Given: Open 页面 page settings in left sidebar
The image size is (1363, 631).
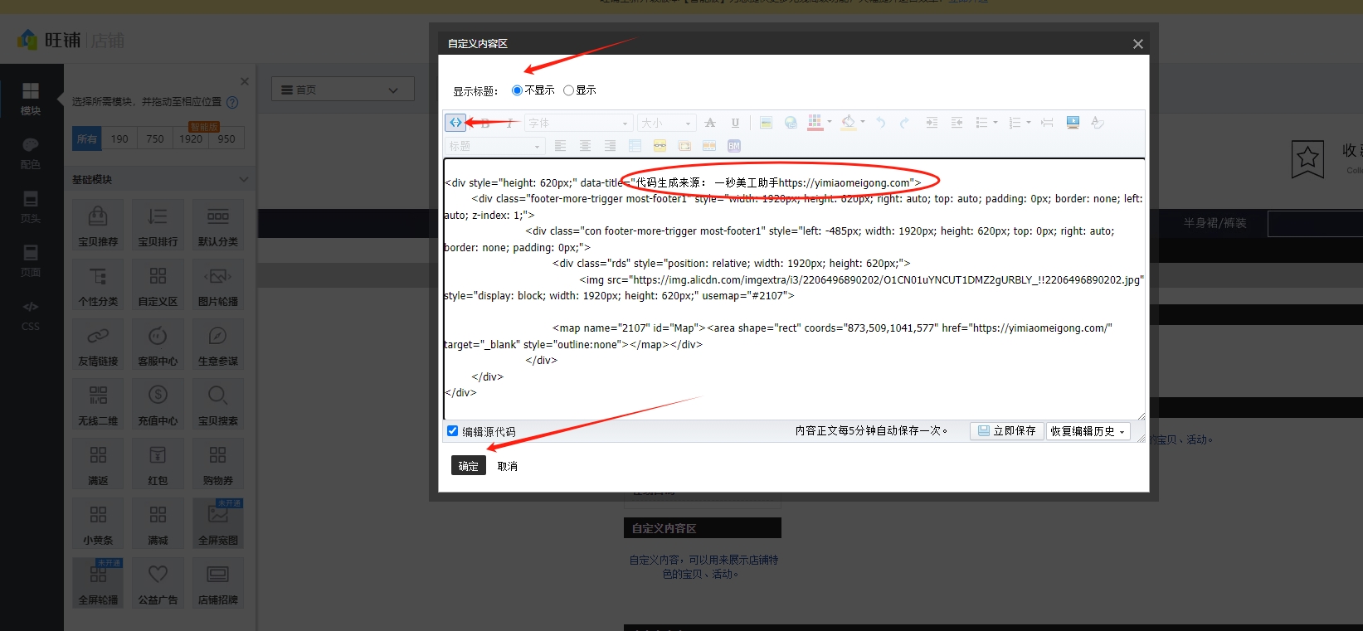Looking at the screenshot, I should pyautogui.click(x=31, y=260).
